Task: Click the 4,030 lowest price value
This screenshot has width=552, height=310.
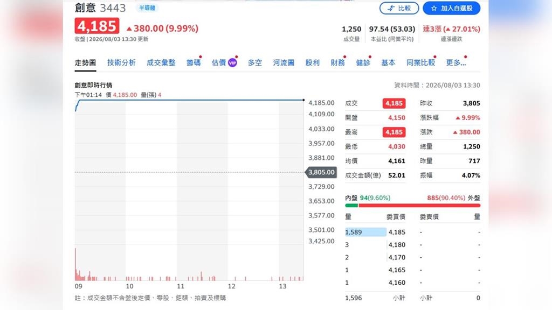Action: tap(396, 146)
